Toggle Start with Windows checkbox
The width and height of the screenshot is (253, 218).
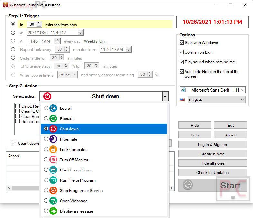click(x=182, y=42)
